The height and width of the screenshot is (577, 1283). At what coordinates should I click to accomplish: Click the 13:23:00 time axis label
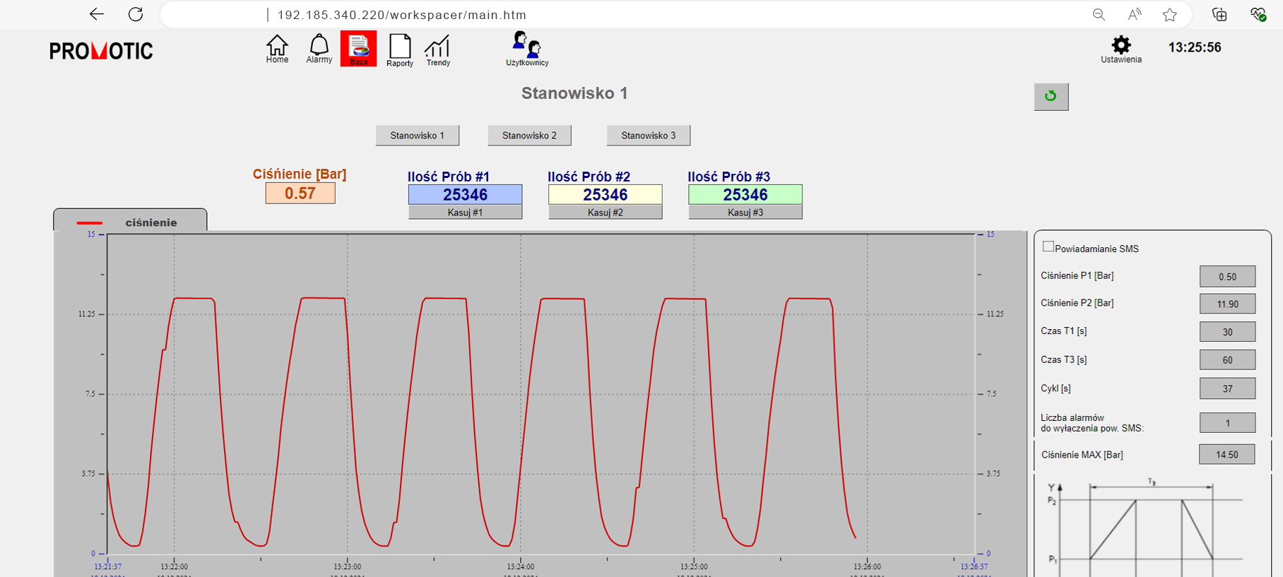tap(348, 566)
